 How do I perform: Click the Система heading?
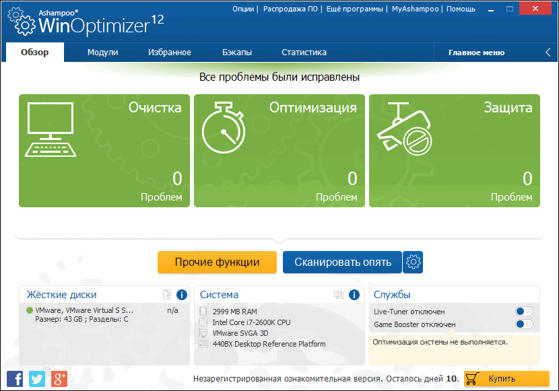coord(219,295)
